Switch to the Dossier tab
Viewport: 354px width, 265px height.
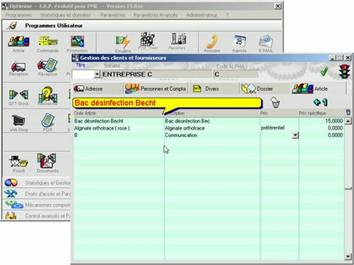[265, 88]
